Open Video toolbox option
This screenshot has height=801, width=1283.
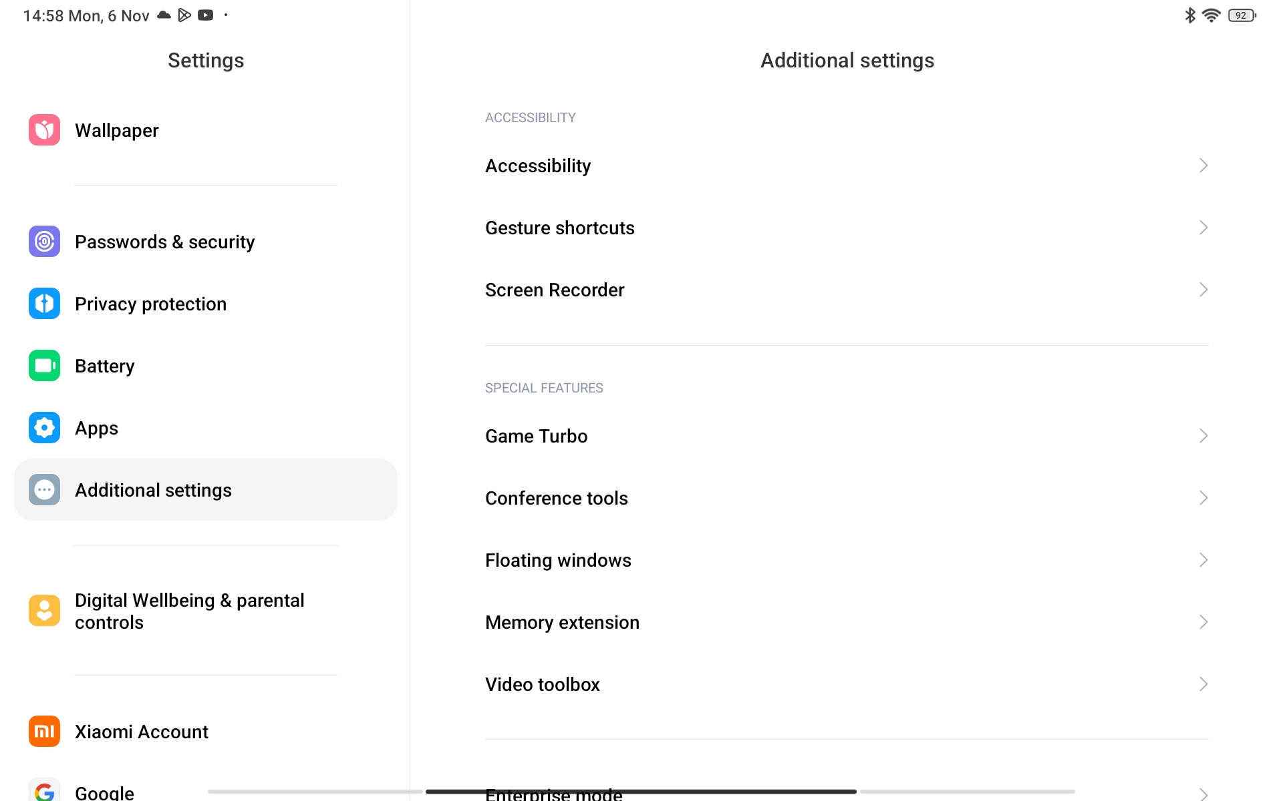pyautogui.click(x=543, y=685)
